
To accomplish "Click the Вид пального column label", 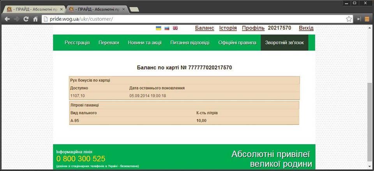I will tap(84, 113).
